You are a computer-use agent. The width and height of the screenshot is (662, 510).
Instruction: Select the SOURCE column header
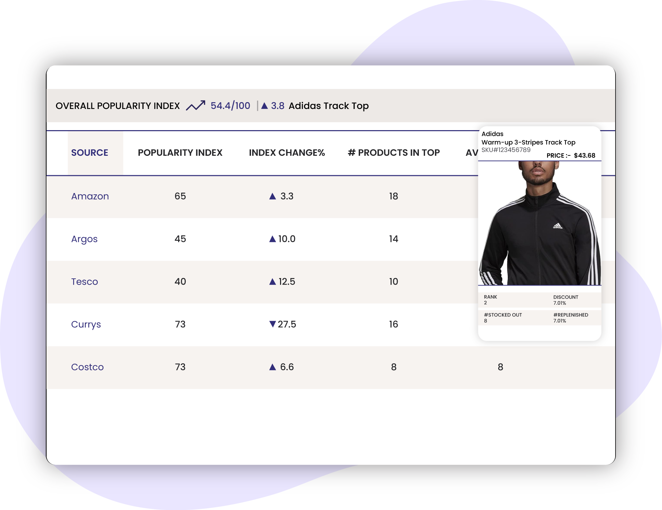(90, 153)
